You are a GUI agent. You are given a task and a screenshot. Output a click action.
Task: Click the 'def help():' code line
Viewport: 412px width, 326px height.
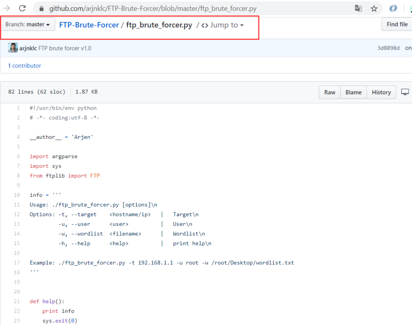coord(47,301)
